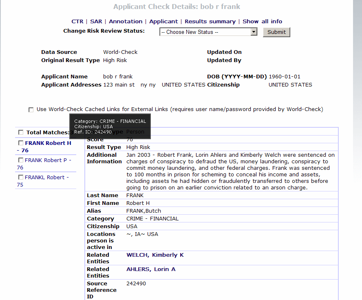Click the page heading Applicant Check Details
Viewport: 362px width, 300px height.
[177, 7]
